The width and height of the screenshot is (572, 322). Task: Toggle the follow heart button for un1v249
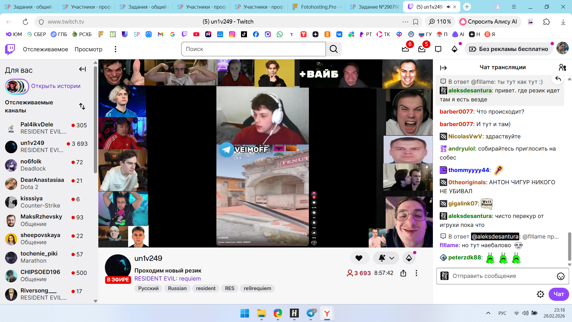359,258
